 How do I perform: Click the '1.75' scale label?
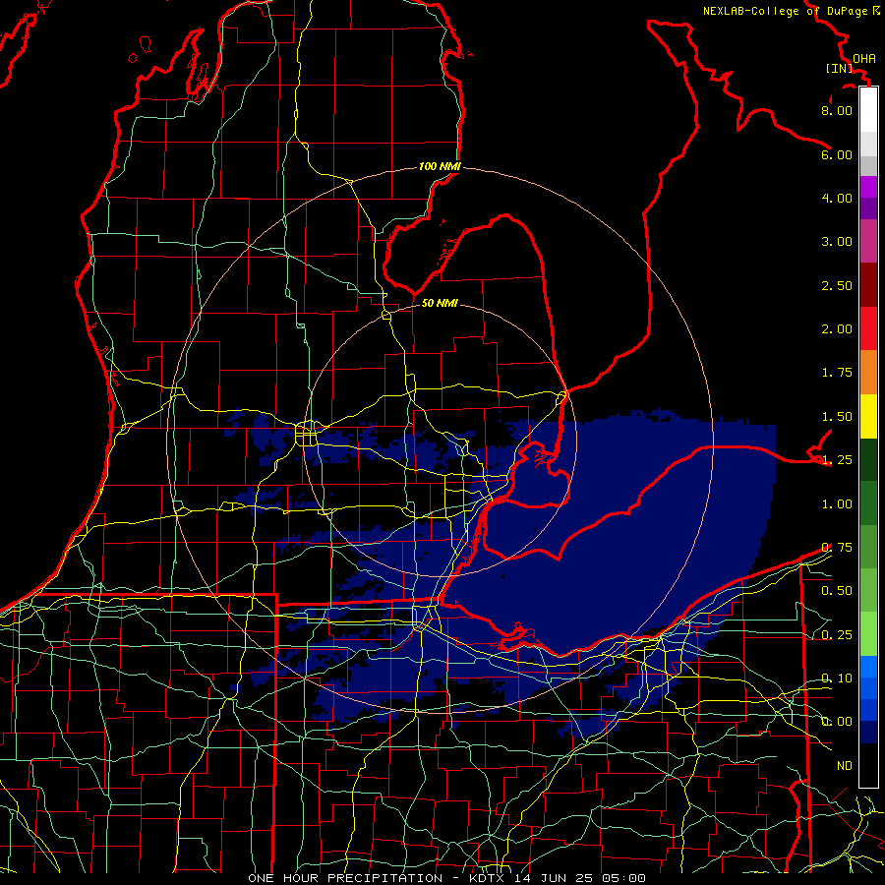click(837, 373)
